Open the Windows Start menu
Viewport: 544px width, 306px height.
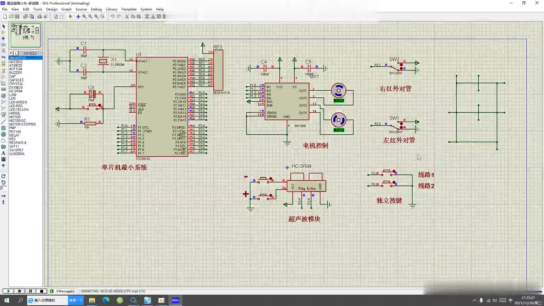click(x=7, y=300)
